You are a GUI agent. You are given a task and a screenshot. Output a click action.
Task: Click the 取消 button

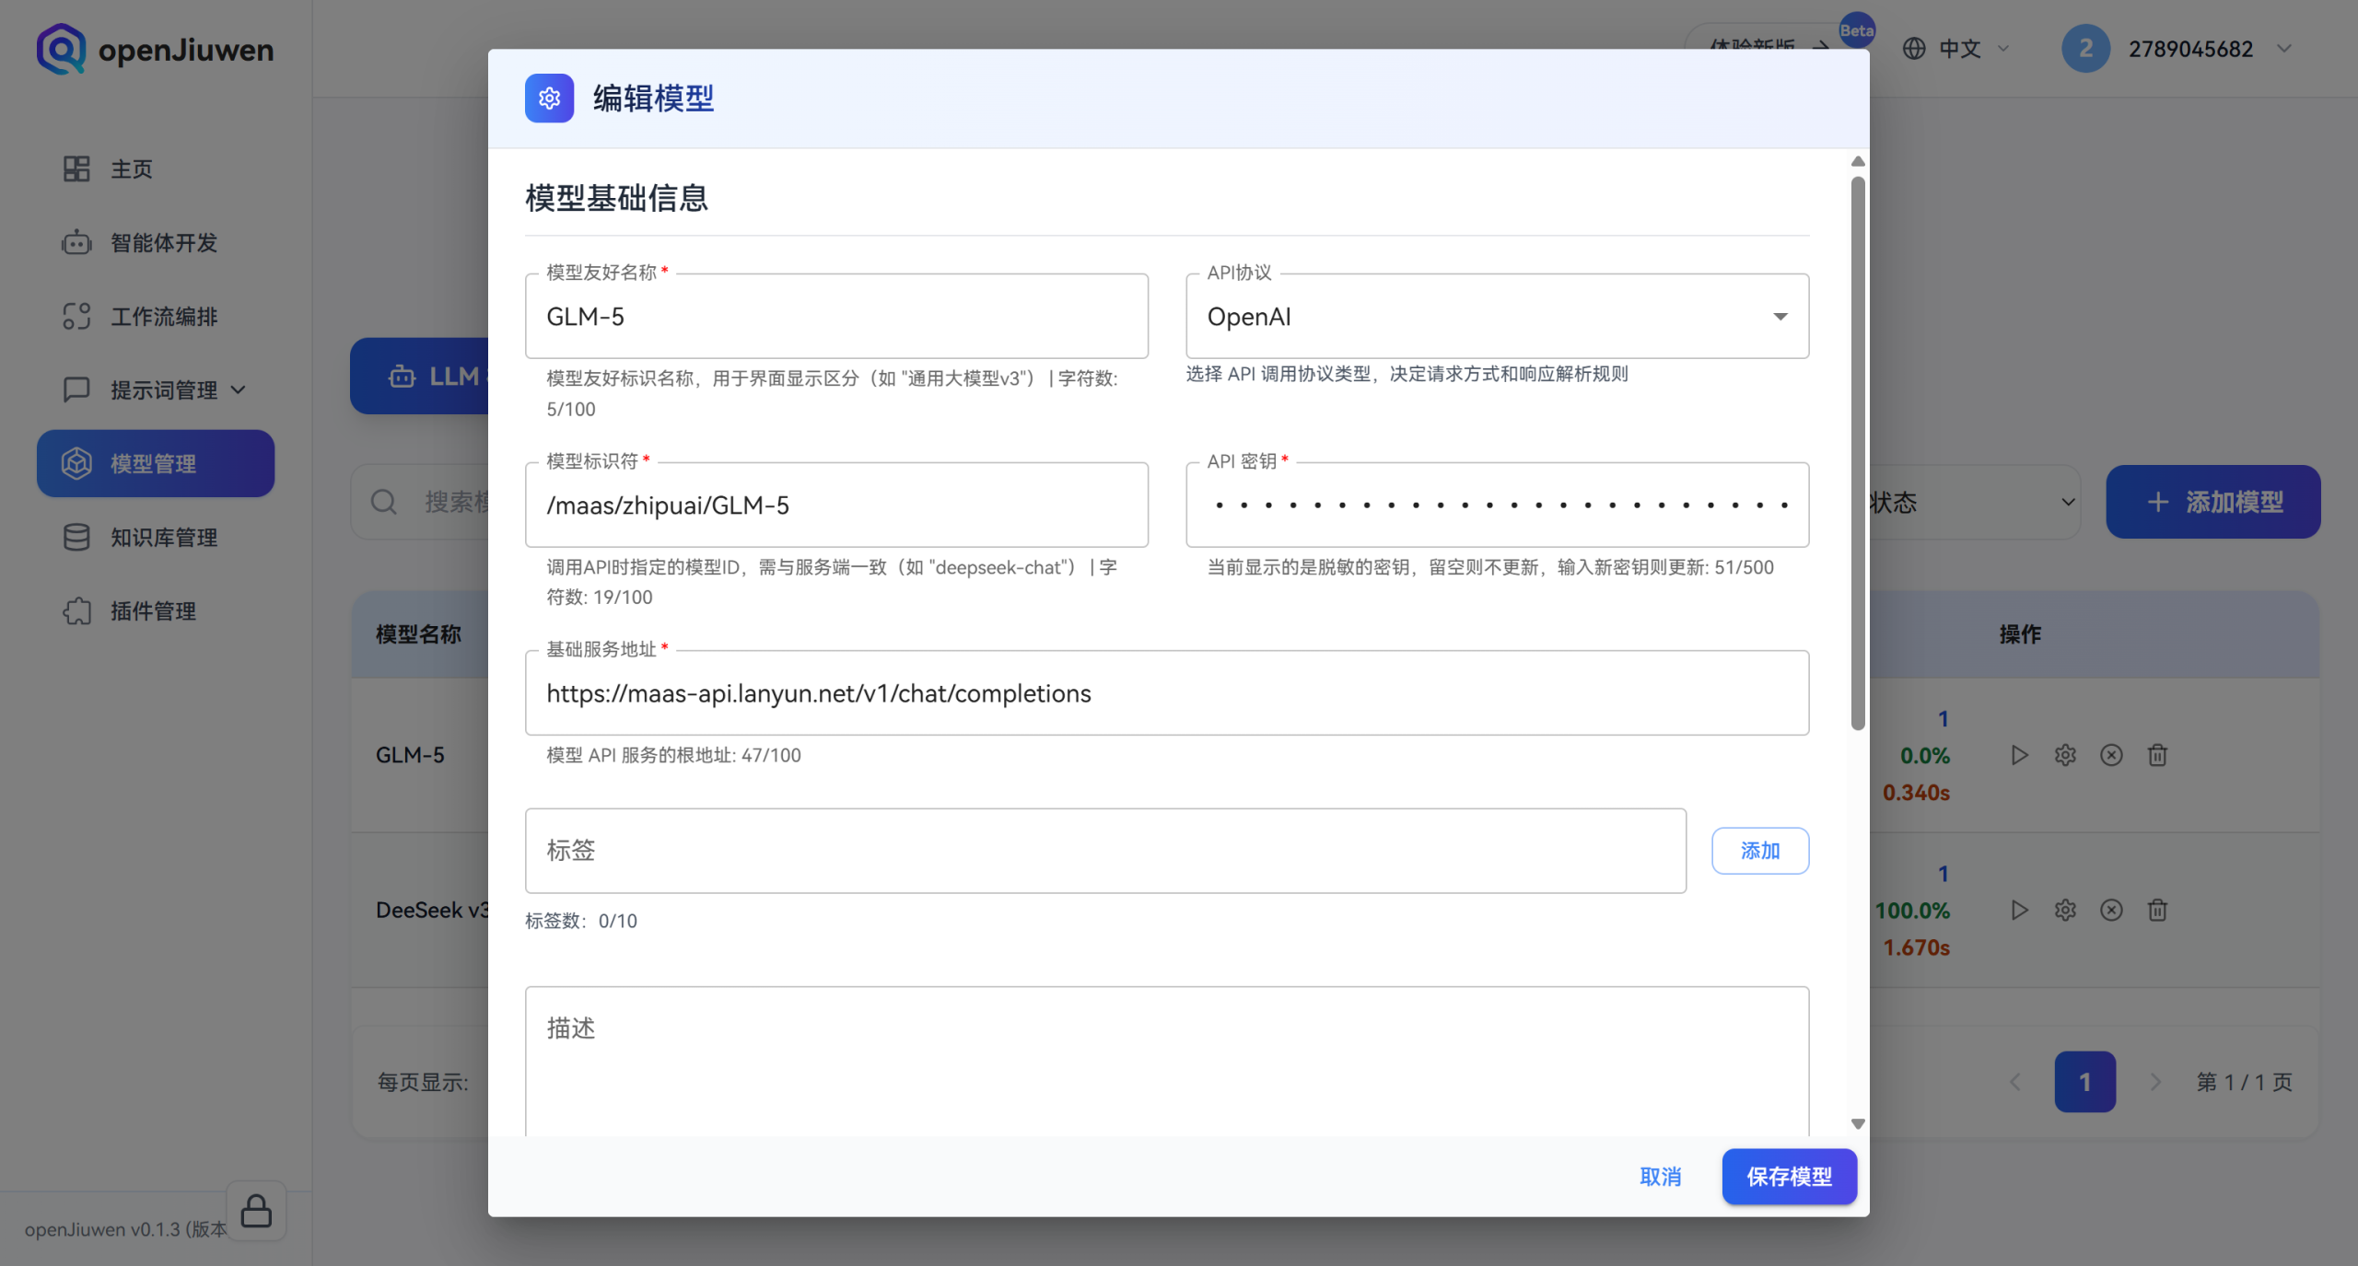(x=1660, y=1177)
